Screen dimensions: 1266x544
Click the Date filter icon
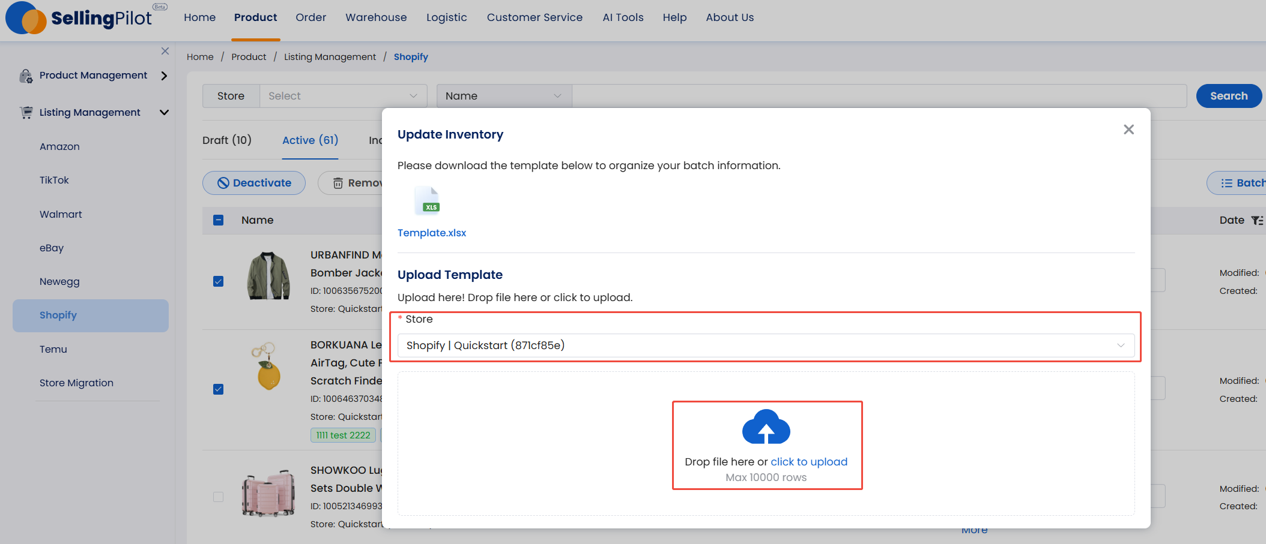click(x=1257, y=221)
